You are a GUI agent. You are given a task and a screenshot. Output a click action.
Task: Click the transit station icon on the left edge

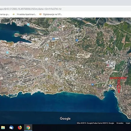7,52
